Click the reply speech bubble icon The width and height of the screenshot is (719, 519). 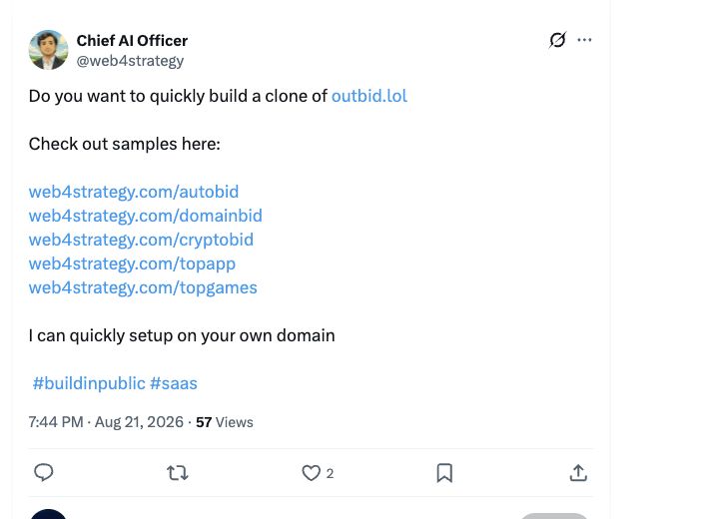pyautogui.click(x=44, y=472)
